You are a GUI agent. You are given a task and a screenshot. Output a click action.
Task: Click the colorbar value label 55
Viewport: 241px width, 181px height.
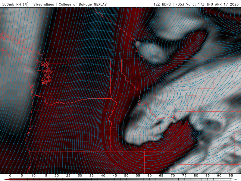pyautogui.click(x=138, y=176)
